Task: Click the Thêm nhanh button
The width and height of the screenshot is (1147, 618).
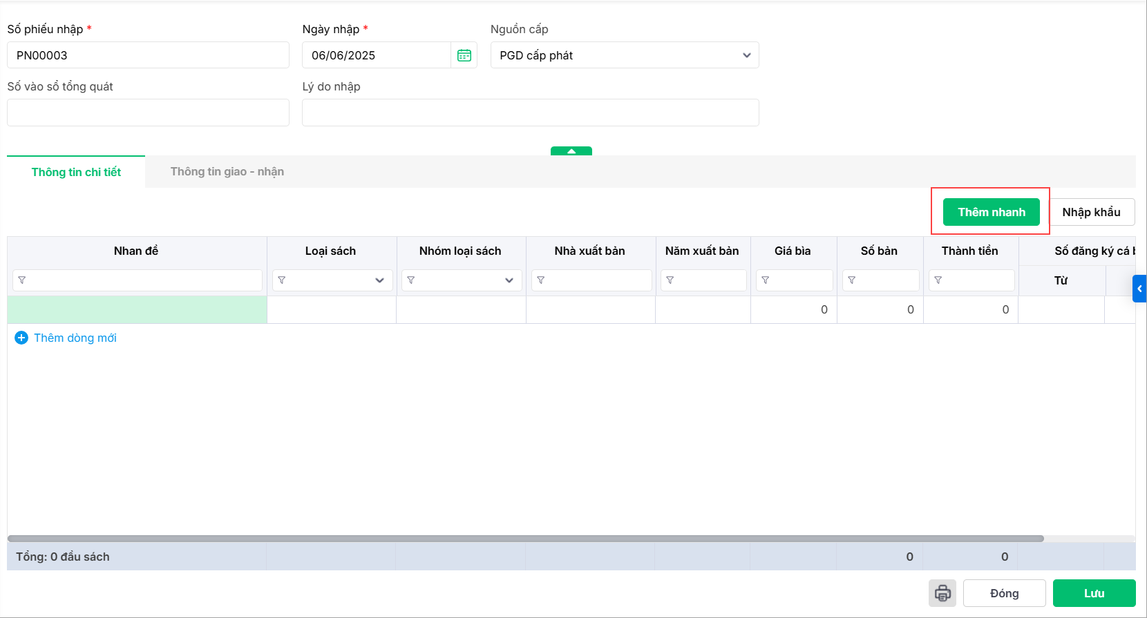Action: tap(992, 212)
